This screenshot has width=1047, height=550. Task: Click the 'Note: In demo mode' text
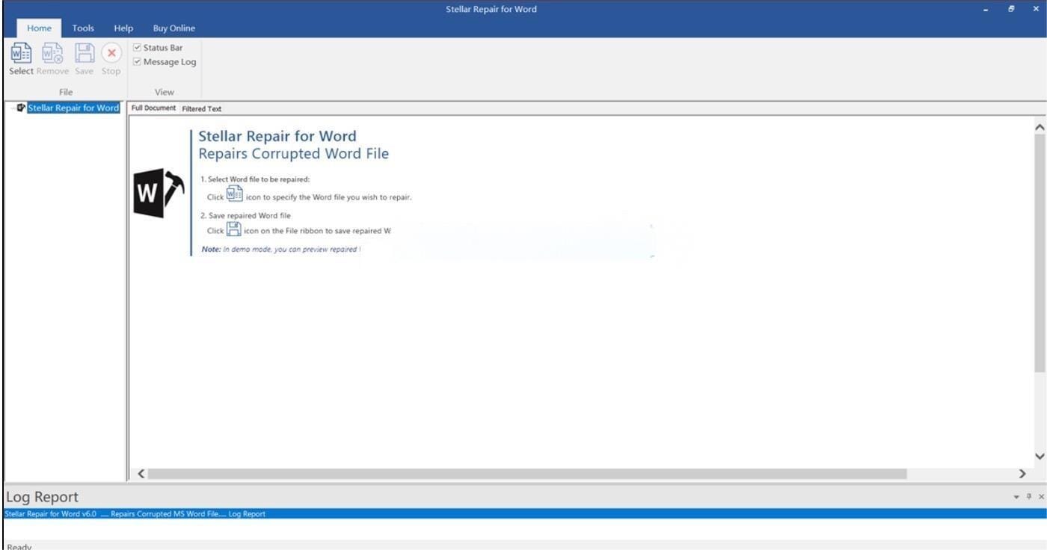coord(280,250)
